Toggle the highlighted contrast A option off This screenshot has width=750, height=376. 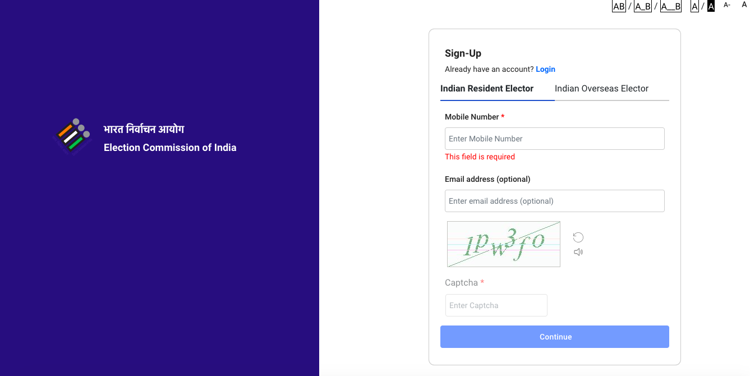tap(710, 6)
